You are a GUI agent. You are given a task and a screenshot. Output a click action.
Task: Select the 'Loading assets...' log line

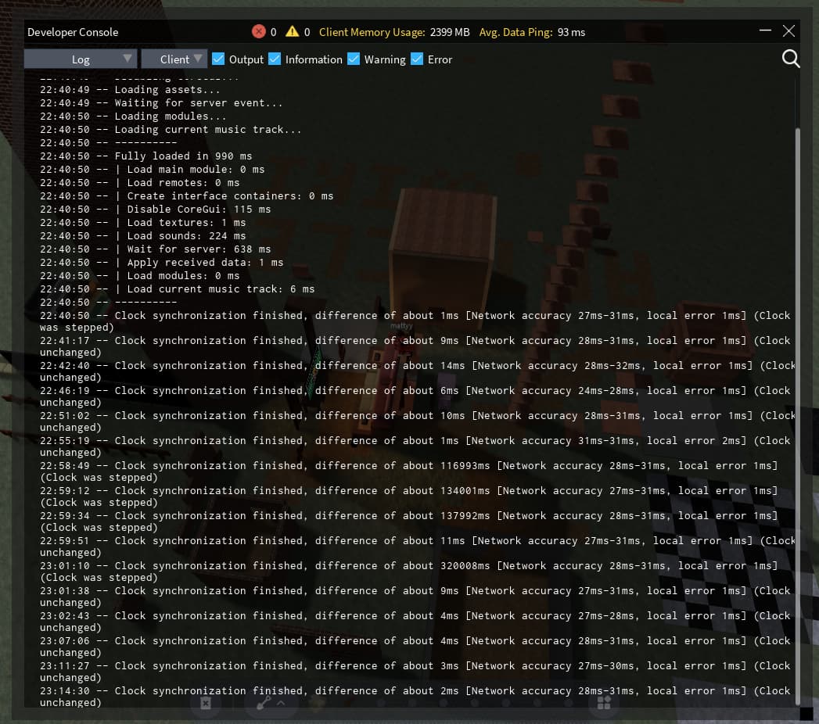[x=130, y=90]
